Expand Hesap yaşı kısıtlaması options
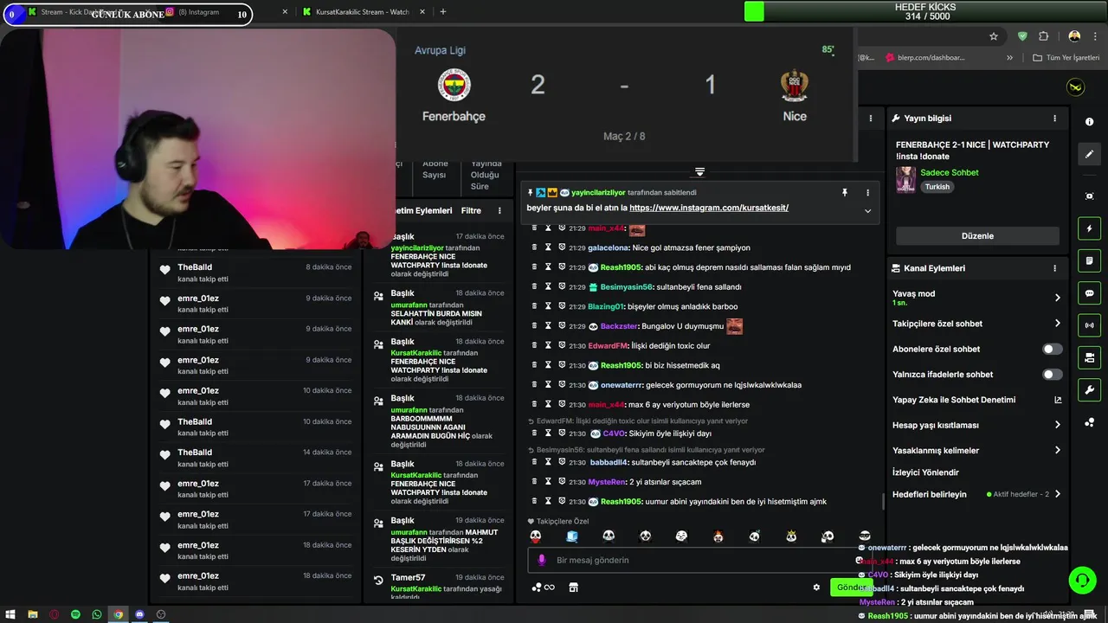 click(1057, 425)
